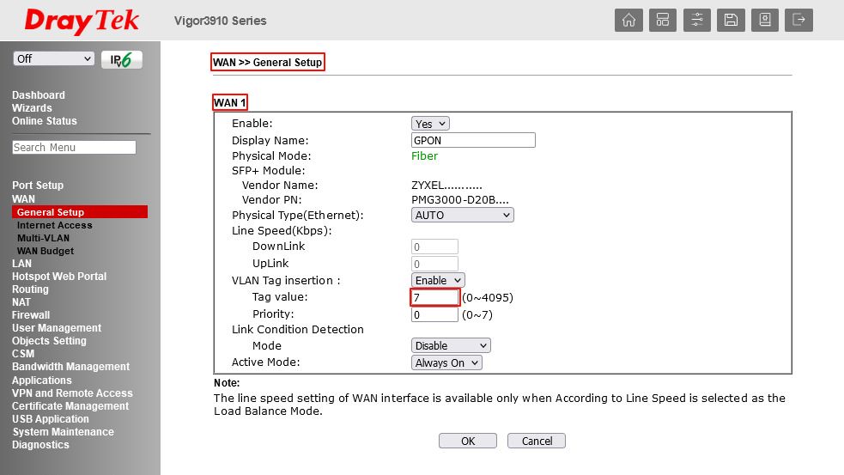Click the DownLink speed field
844x475 pixels.
pyautogui.click(x=434, y=247)
